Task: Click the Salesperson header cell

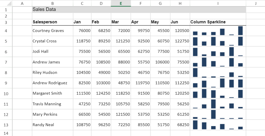Action: pos(52,22)
